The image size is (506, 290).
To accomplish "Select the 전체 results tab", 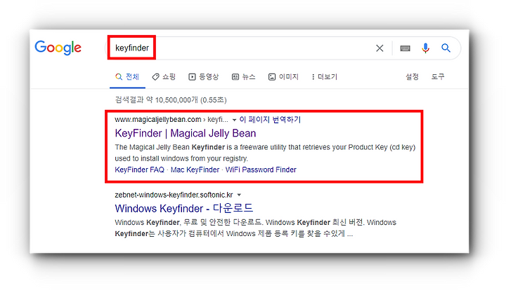I will point(127,77).
